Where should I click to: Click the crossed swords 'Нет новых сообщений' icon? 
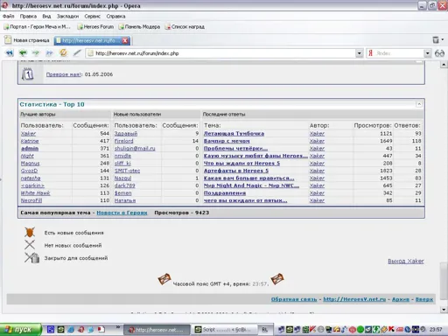(x=30, y=245)
